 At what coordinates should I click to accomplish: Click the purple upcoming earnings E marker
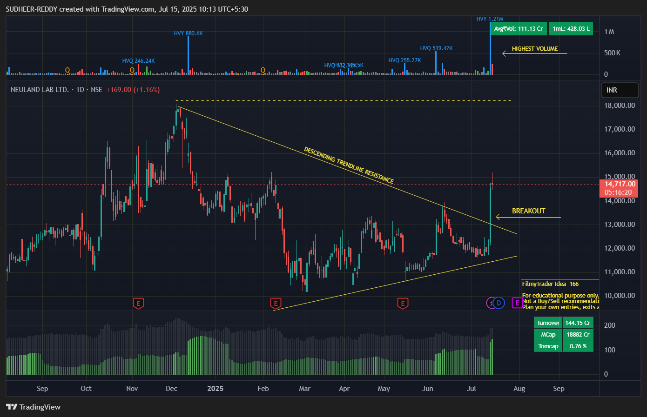pos(517,303)
